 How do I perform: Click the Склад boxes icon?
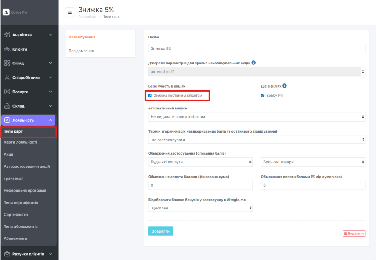click(7, 106)
